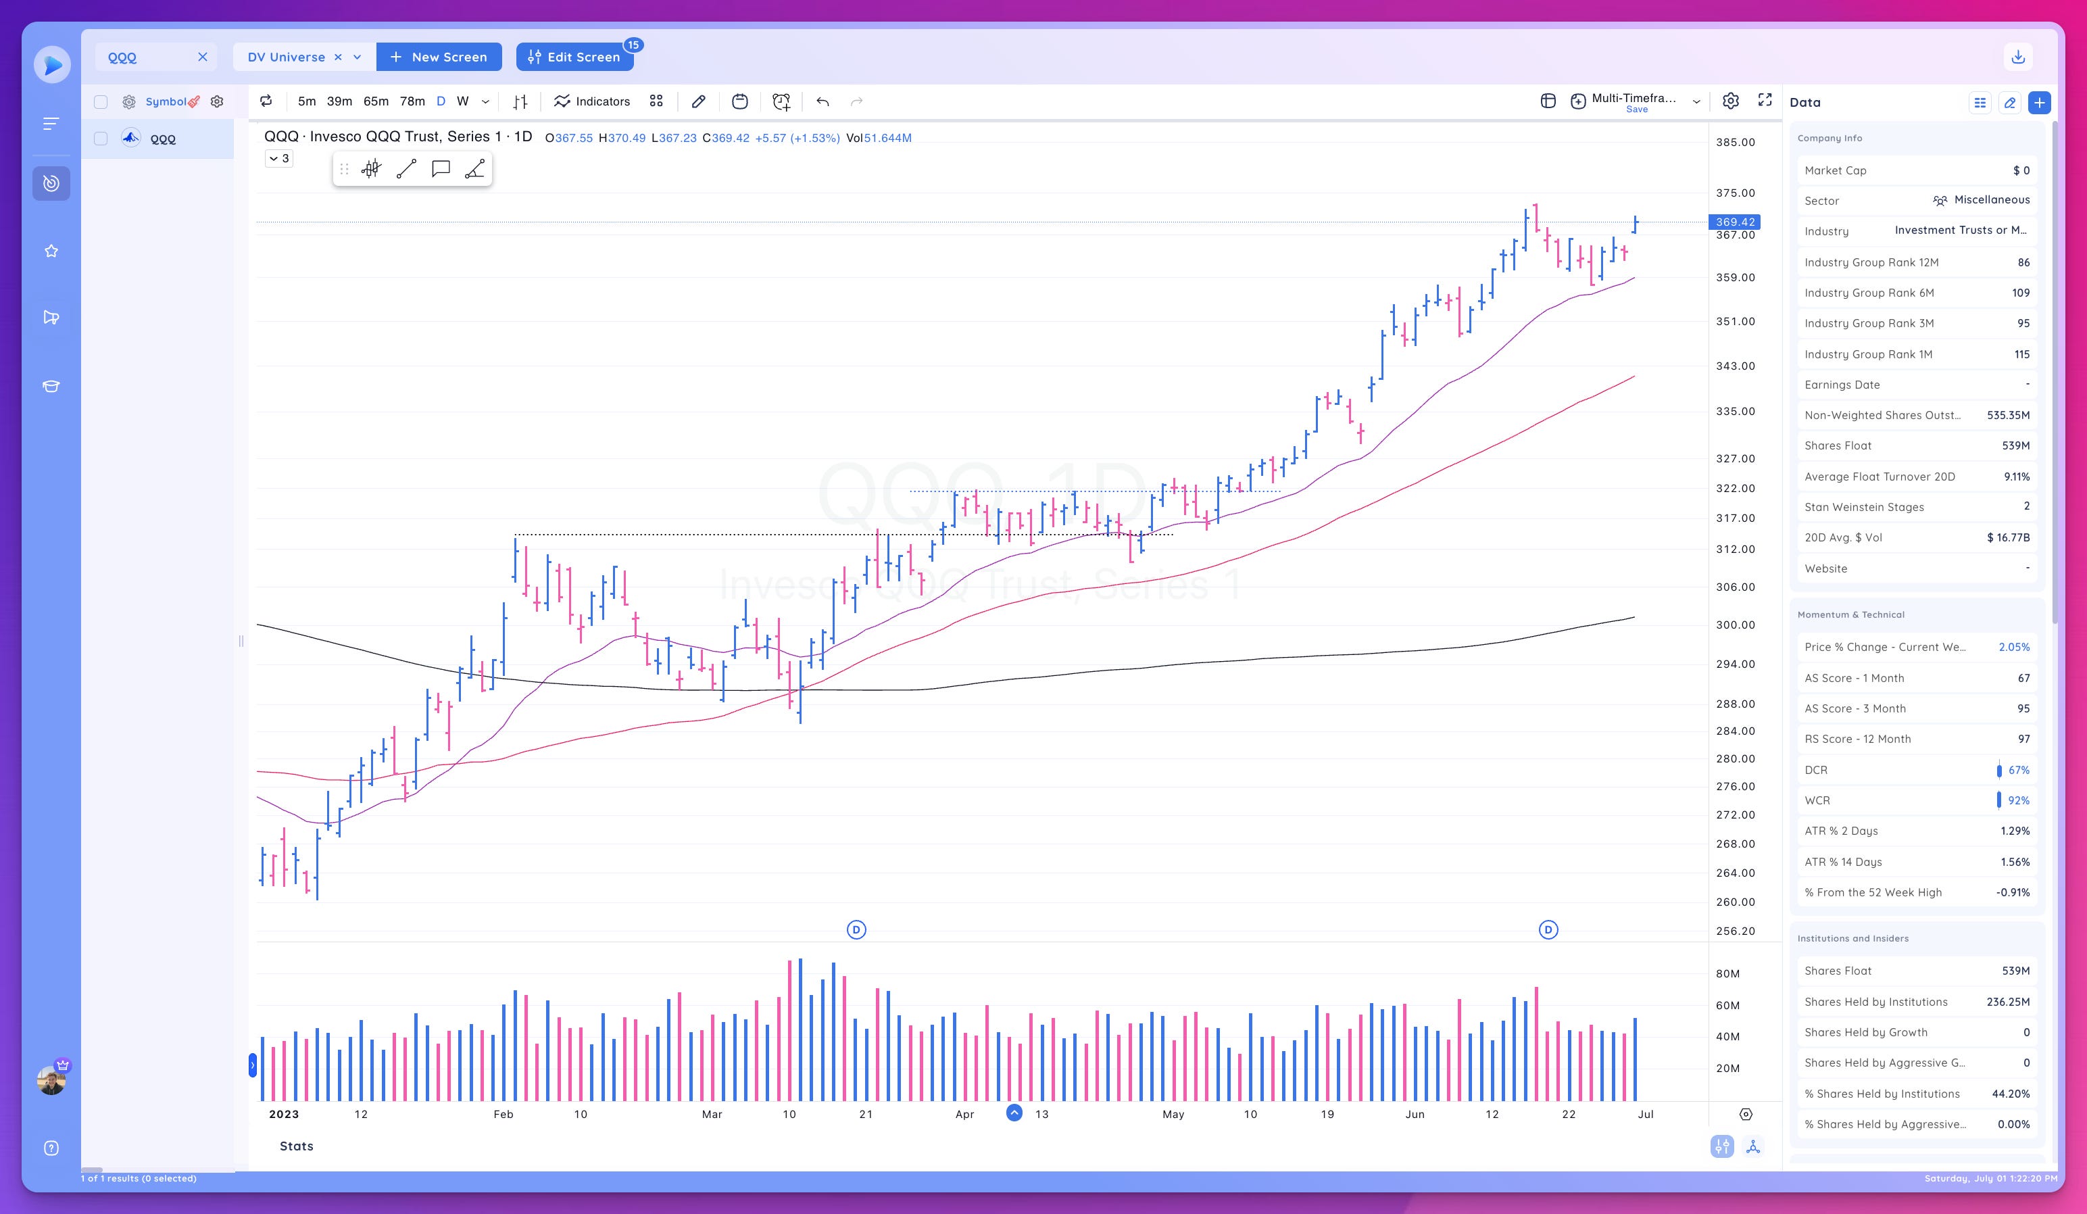Select the trendline tool on the floating toolbar
The height and width of the screenshot is (1214, 2087).
click(x=406, y=169)
